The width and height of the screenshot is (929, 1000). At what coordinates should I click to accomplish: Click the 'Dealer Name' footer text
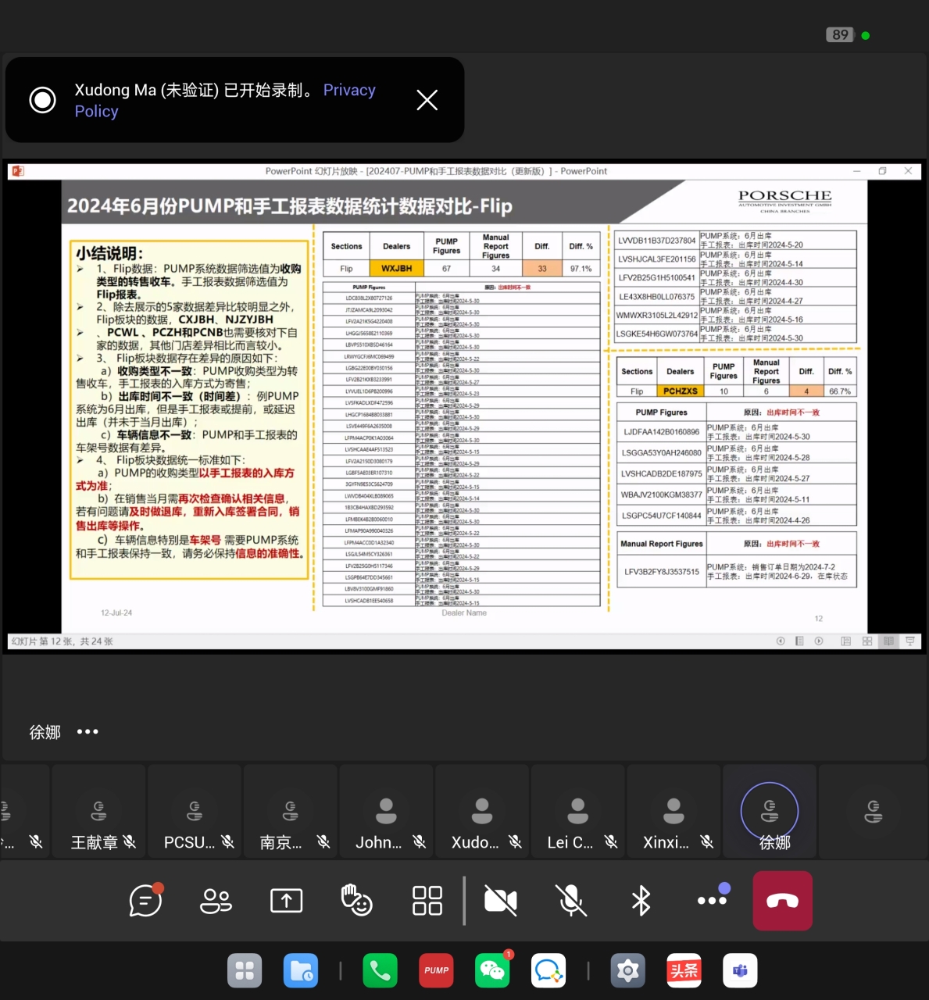point(464,613)
